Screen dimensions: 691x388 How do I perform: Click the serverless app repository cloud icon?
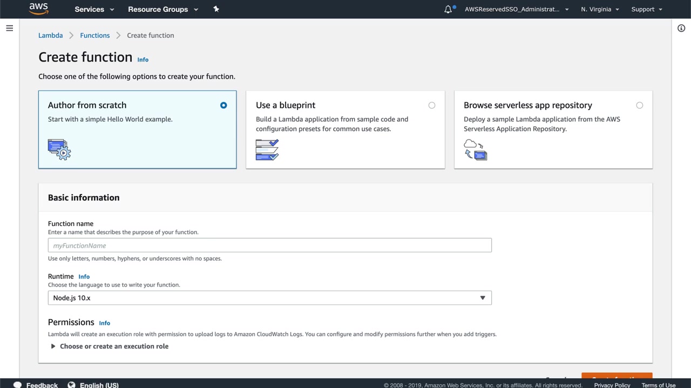pos(475,150)
